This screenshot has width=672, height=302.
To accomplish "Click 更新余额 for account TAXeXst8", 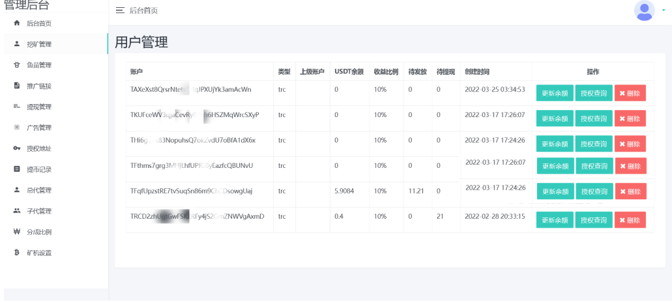I will pyautogui.click(x=555, y=93).
